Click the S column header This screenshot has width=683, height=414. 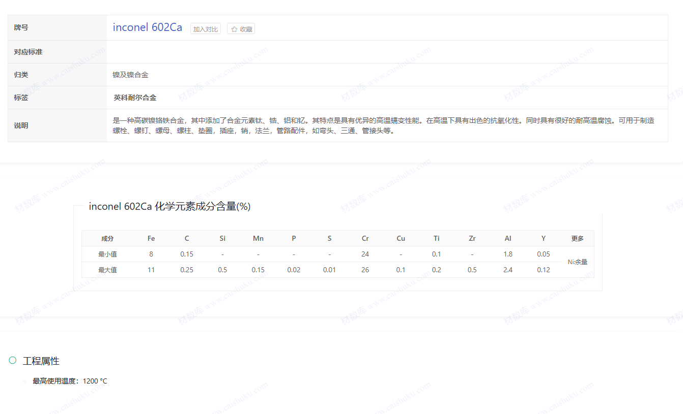[329, 238]
